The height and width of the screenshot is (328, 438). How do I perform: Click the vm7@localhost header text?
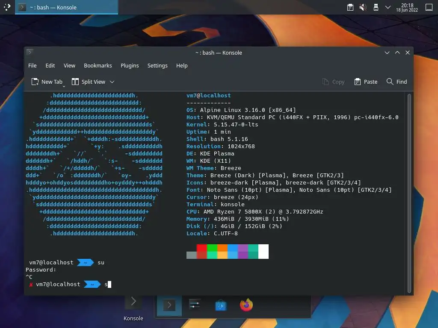[x=209, y=95]
